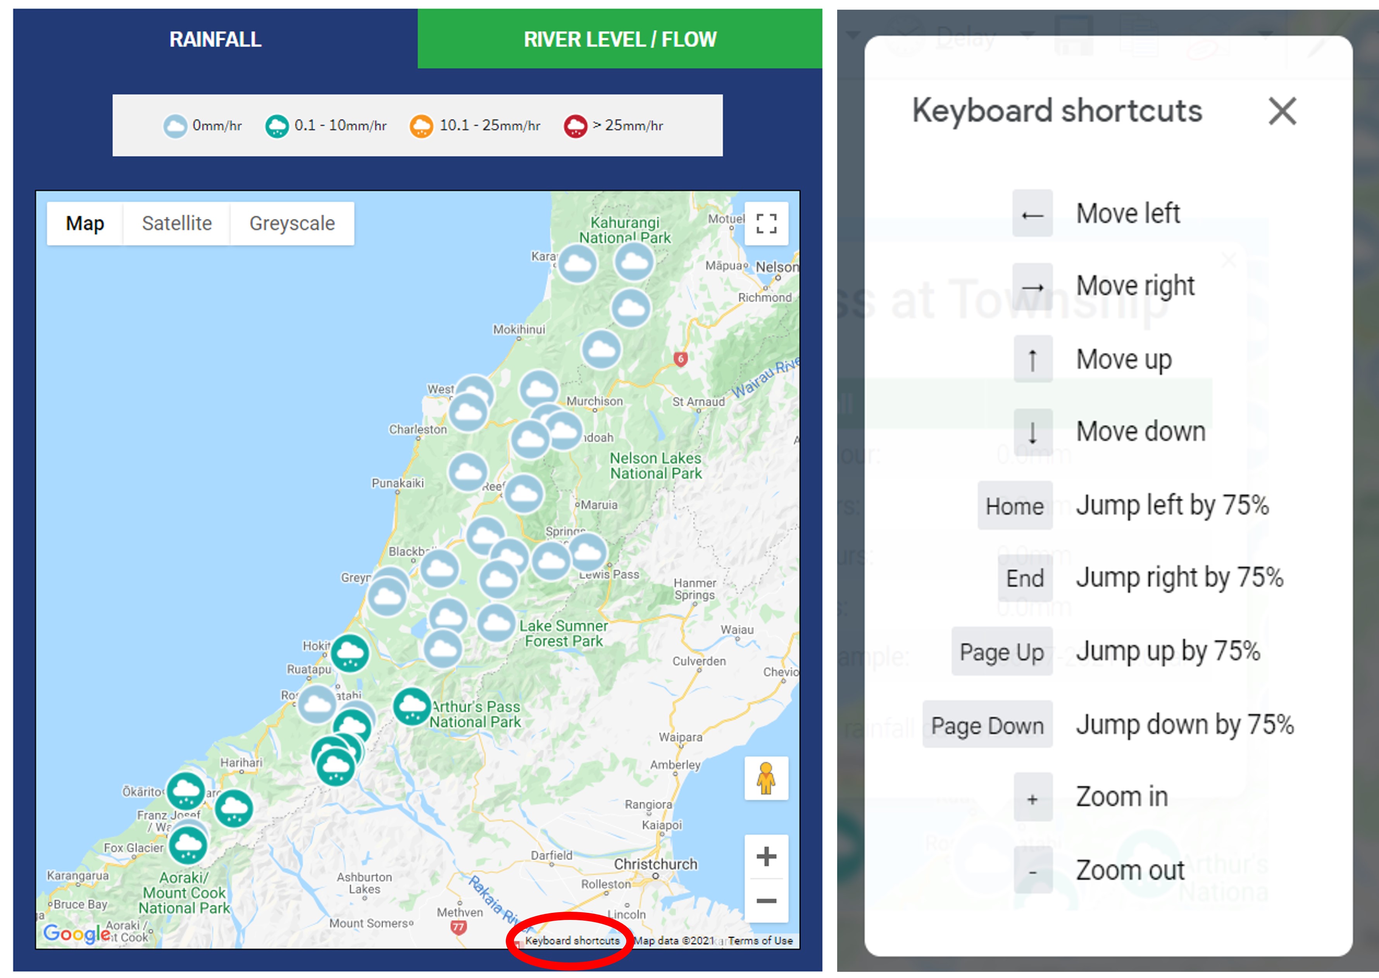Click the cloud marker near Lewis Pass

[588, 552]
